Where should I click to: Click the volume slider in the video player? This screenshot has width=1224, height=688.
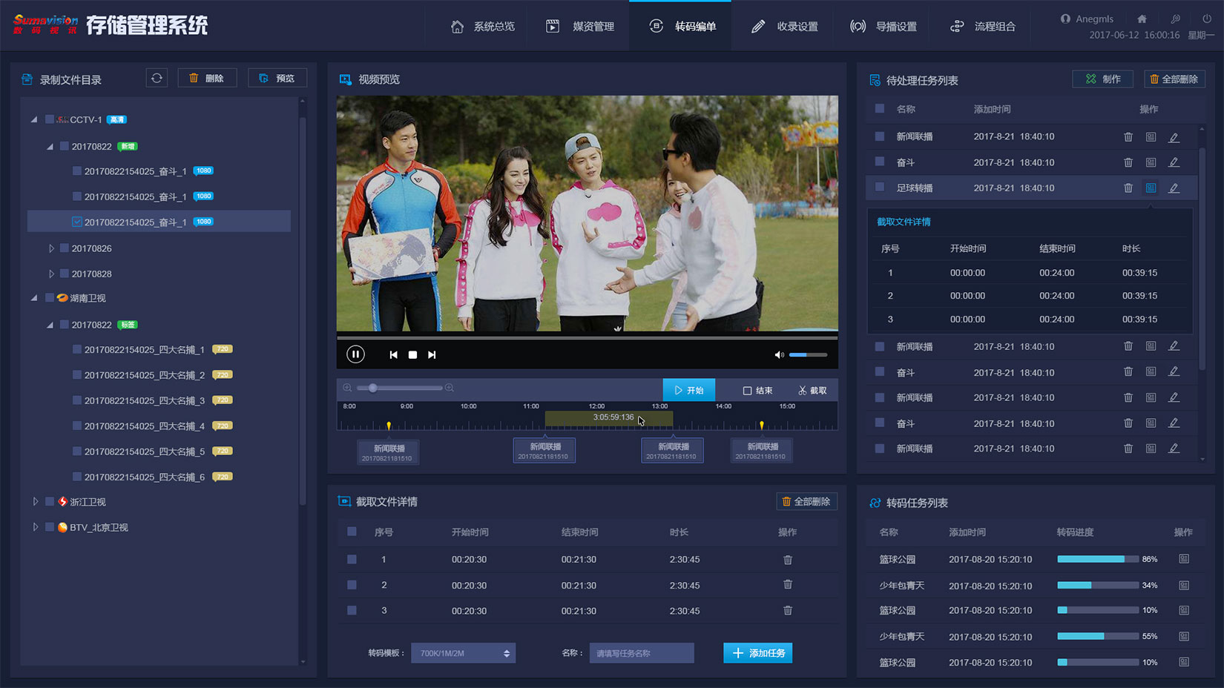[808, 355]
